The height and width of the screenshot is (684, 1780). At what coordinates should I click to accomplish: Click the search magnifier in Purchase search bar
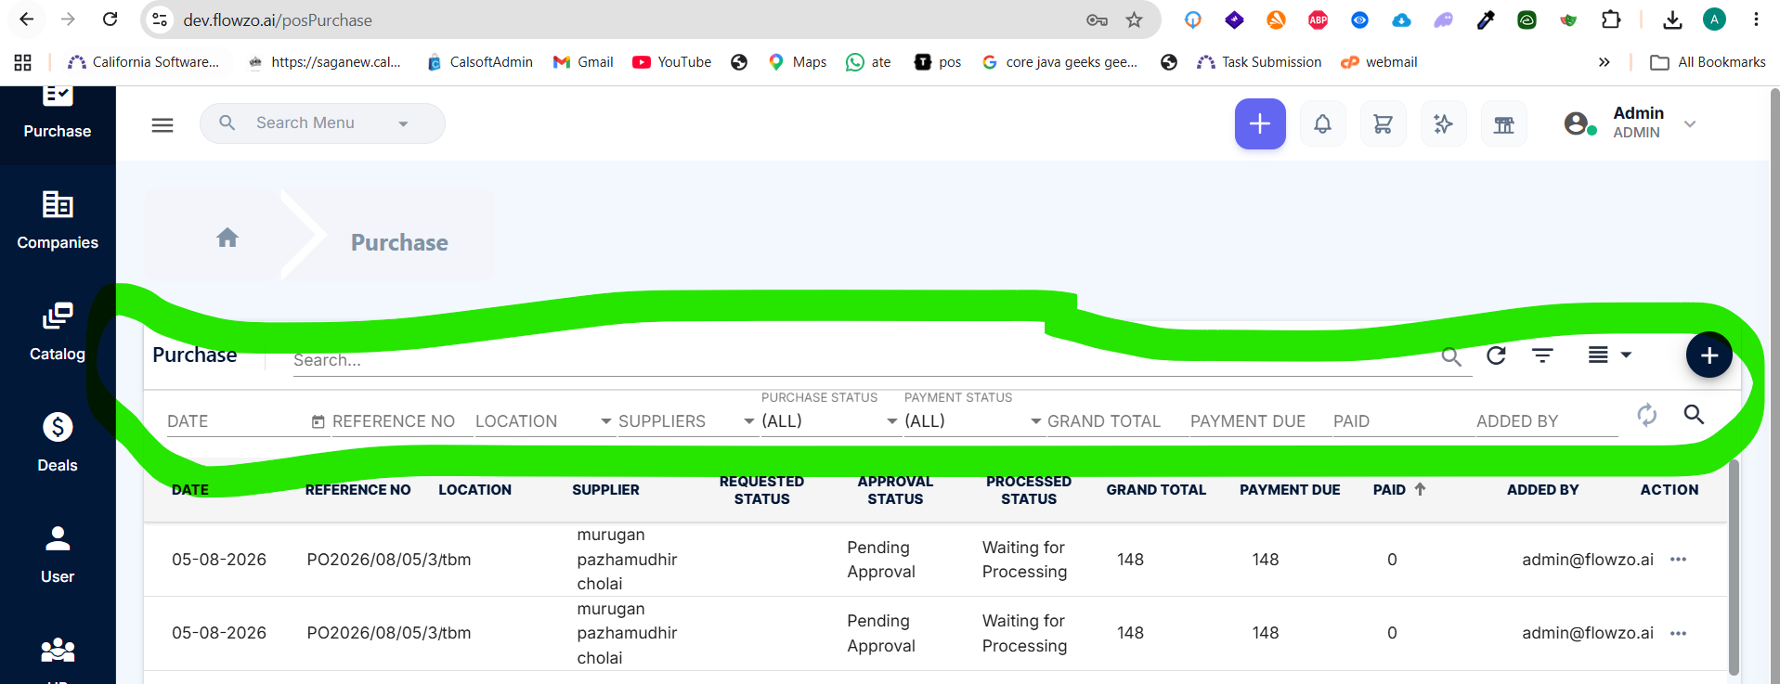[1451, 357]
